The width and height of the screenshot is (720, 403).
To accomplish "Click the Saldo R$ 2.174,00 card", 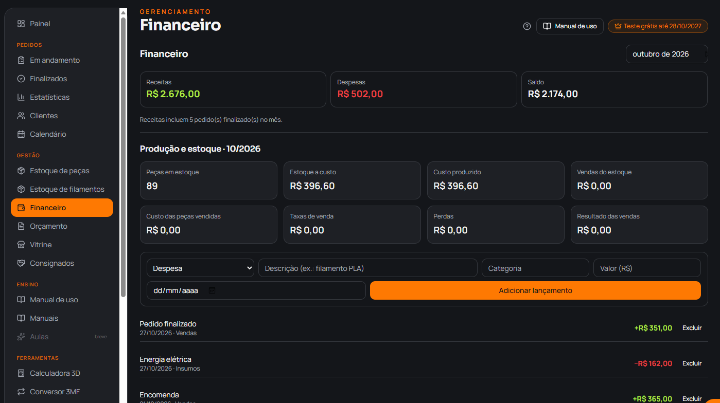I will [614, 89].
